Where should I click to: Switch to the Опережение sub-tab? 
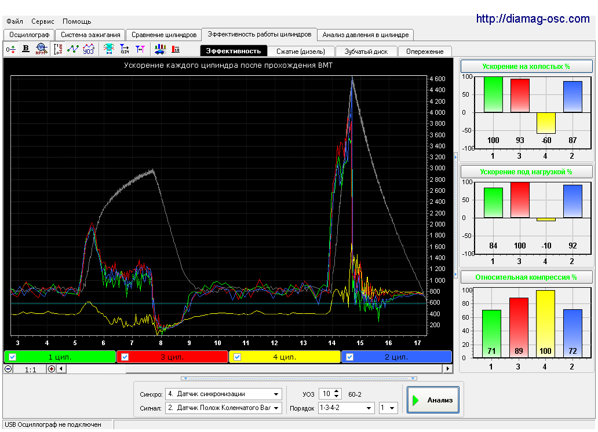click(425, 52)
